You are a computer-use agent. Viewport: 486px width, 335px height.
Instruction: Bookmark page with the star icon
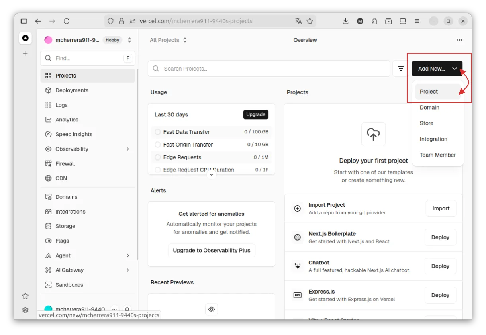pyautogui.click(x=310, y=21)
